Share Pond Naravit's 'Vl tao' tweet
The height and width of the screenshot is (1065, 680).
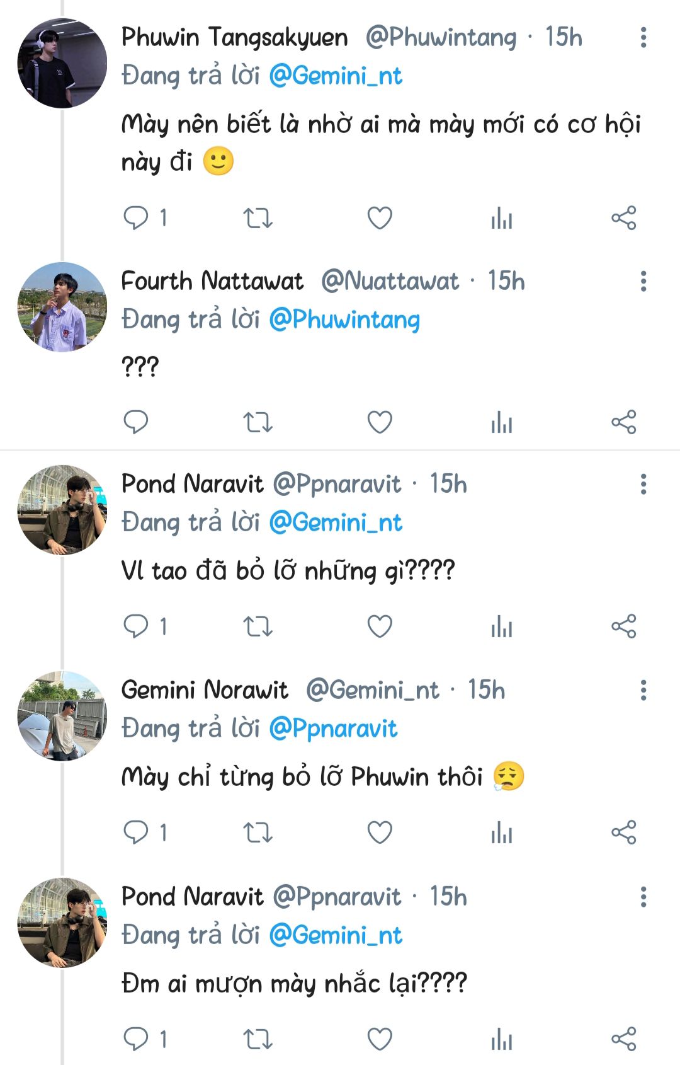[624, 626]
